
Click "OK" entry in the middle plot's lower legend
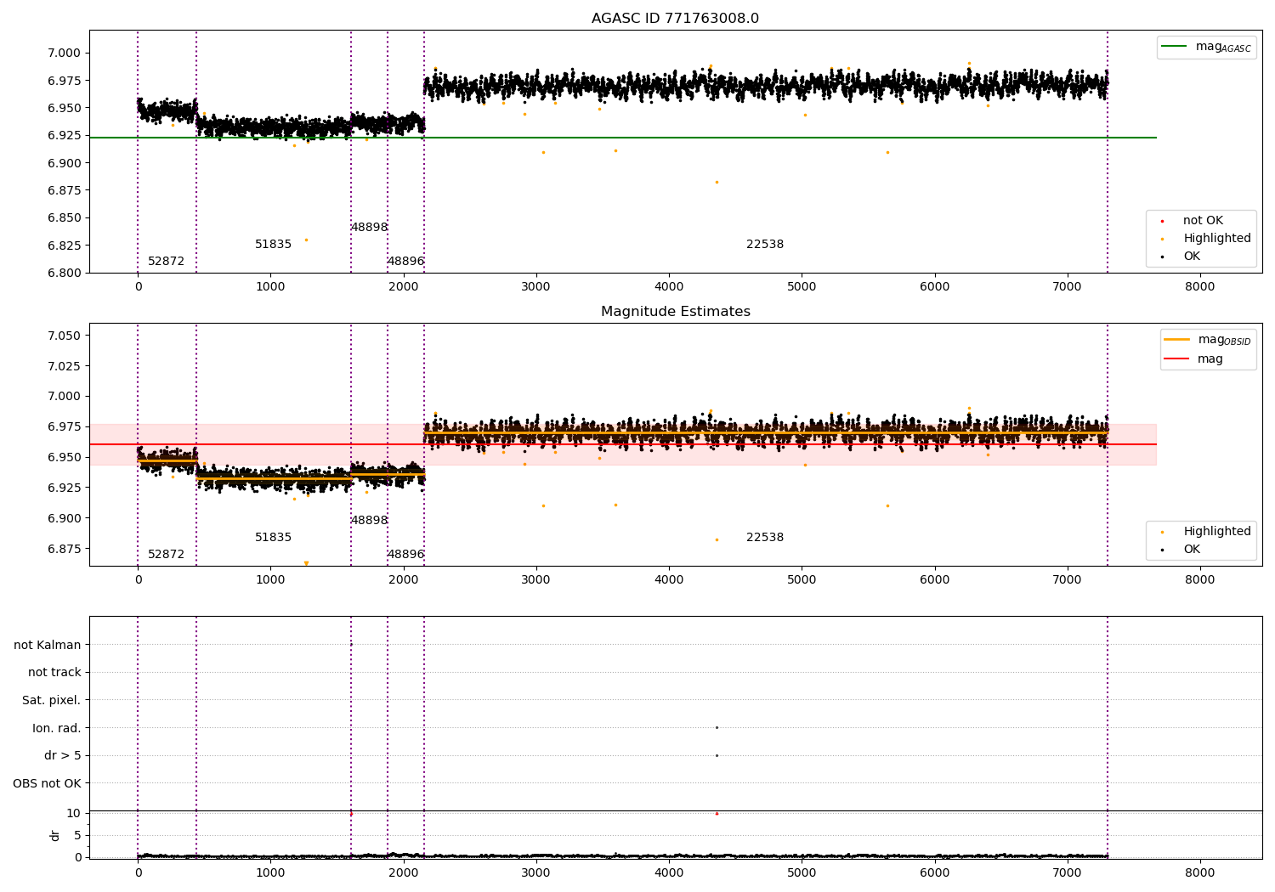(1192, 550)
